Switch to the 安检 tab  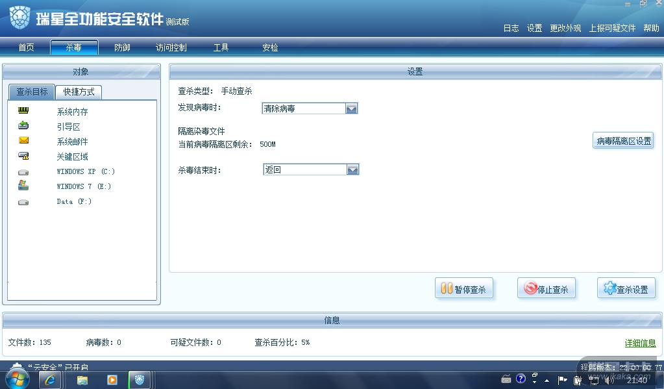[x=270, y=47]
